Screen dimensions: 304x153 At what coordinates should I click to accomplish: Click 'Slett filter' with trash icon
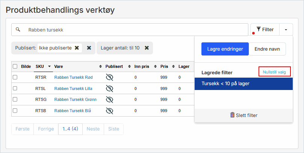(x=244, y=115)
